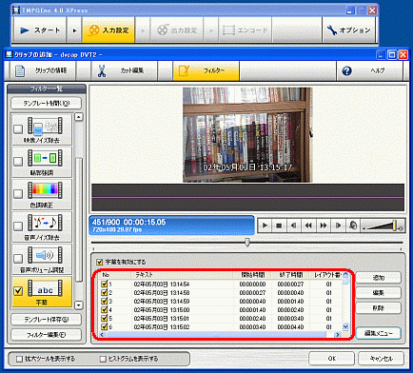This screenshot has height=373, width=413.
Task: Click the disabled Output Settings reel icon
Action: pyautogui.click(x=163, y=30)
